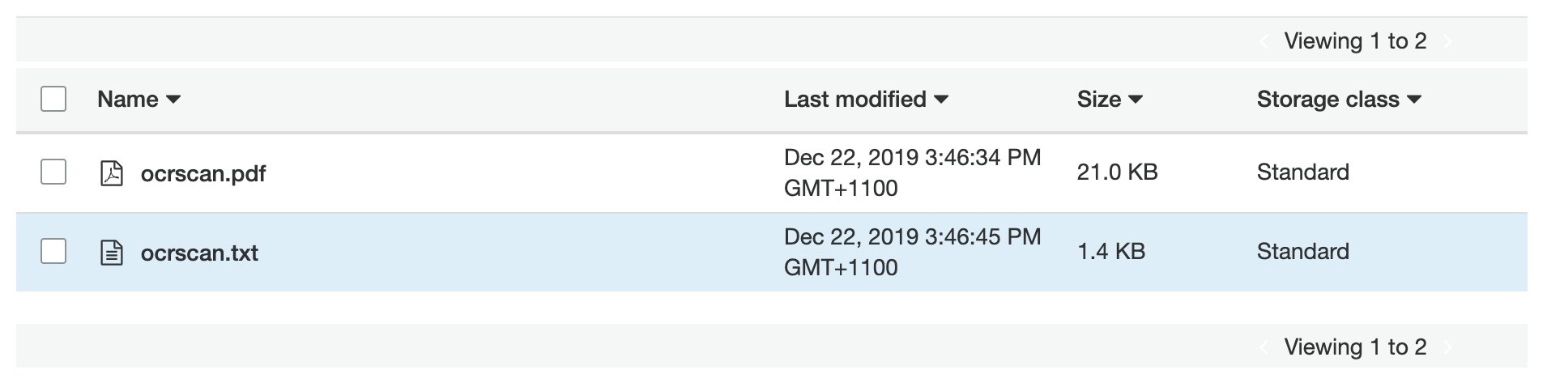Open the ocrscan.pdf file link

[203, 173]
